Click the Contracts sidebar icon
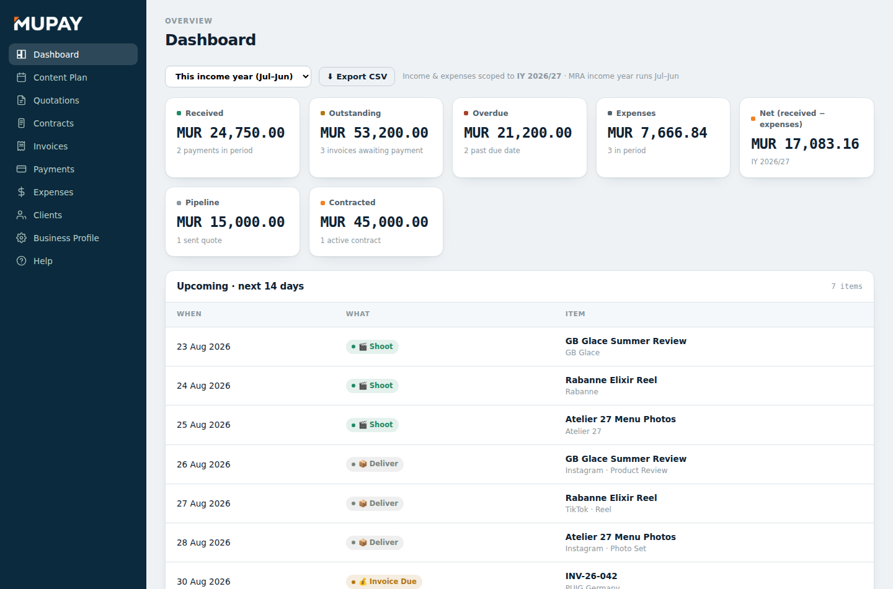This screenshot has width=893, height=589. pyautogui.click(x=21, y=123)
